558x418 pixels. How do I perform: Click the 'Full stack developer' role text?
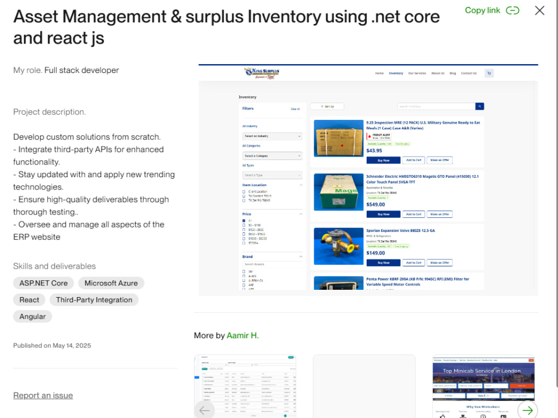(81, 70)
